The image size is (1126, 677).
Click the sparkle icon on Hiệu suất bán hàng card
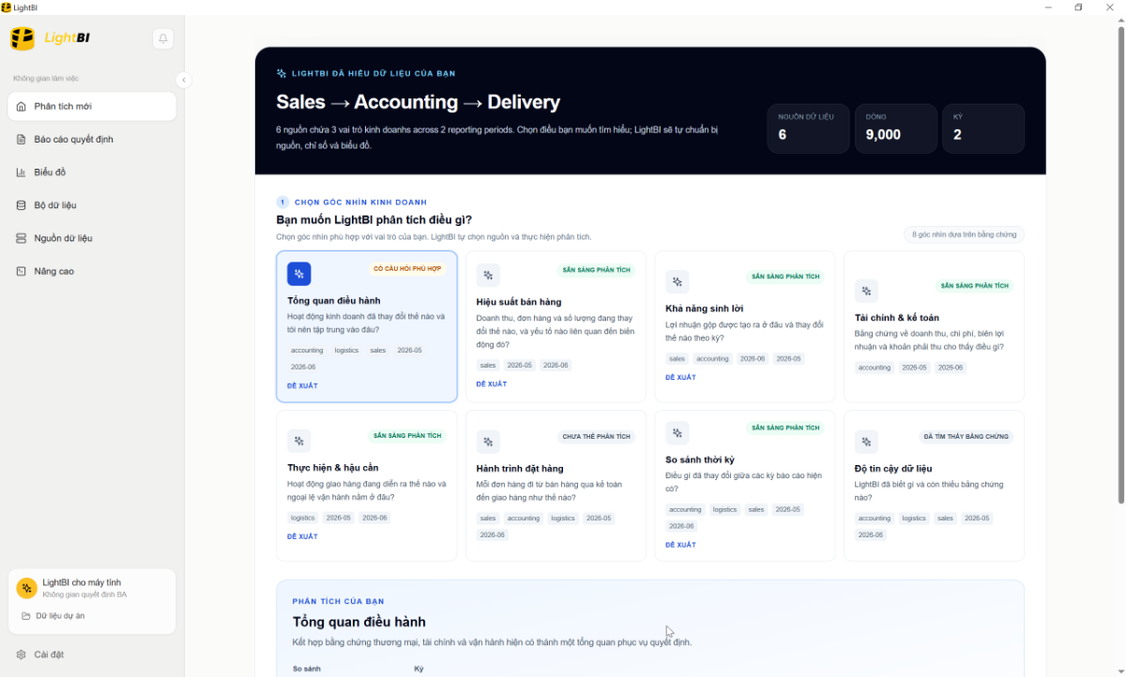[488, 275]
